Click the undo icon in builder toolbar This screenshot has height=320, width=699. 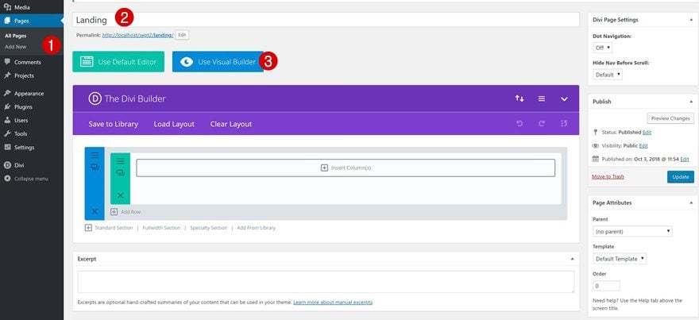519,124
